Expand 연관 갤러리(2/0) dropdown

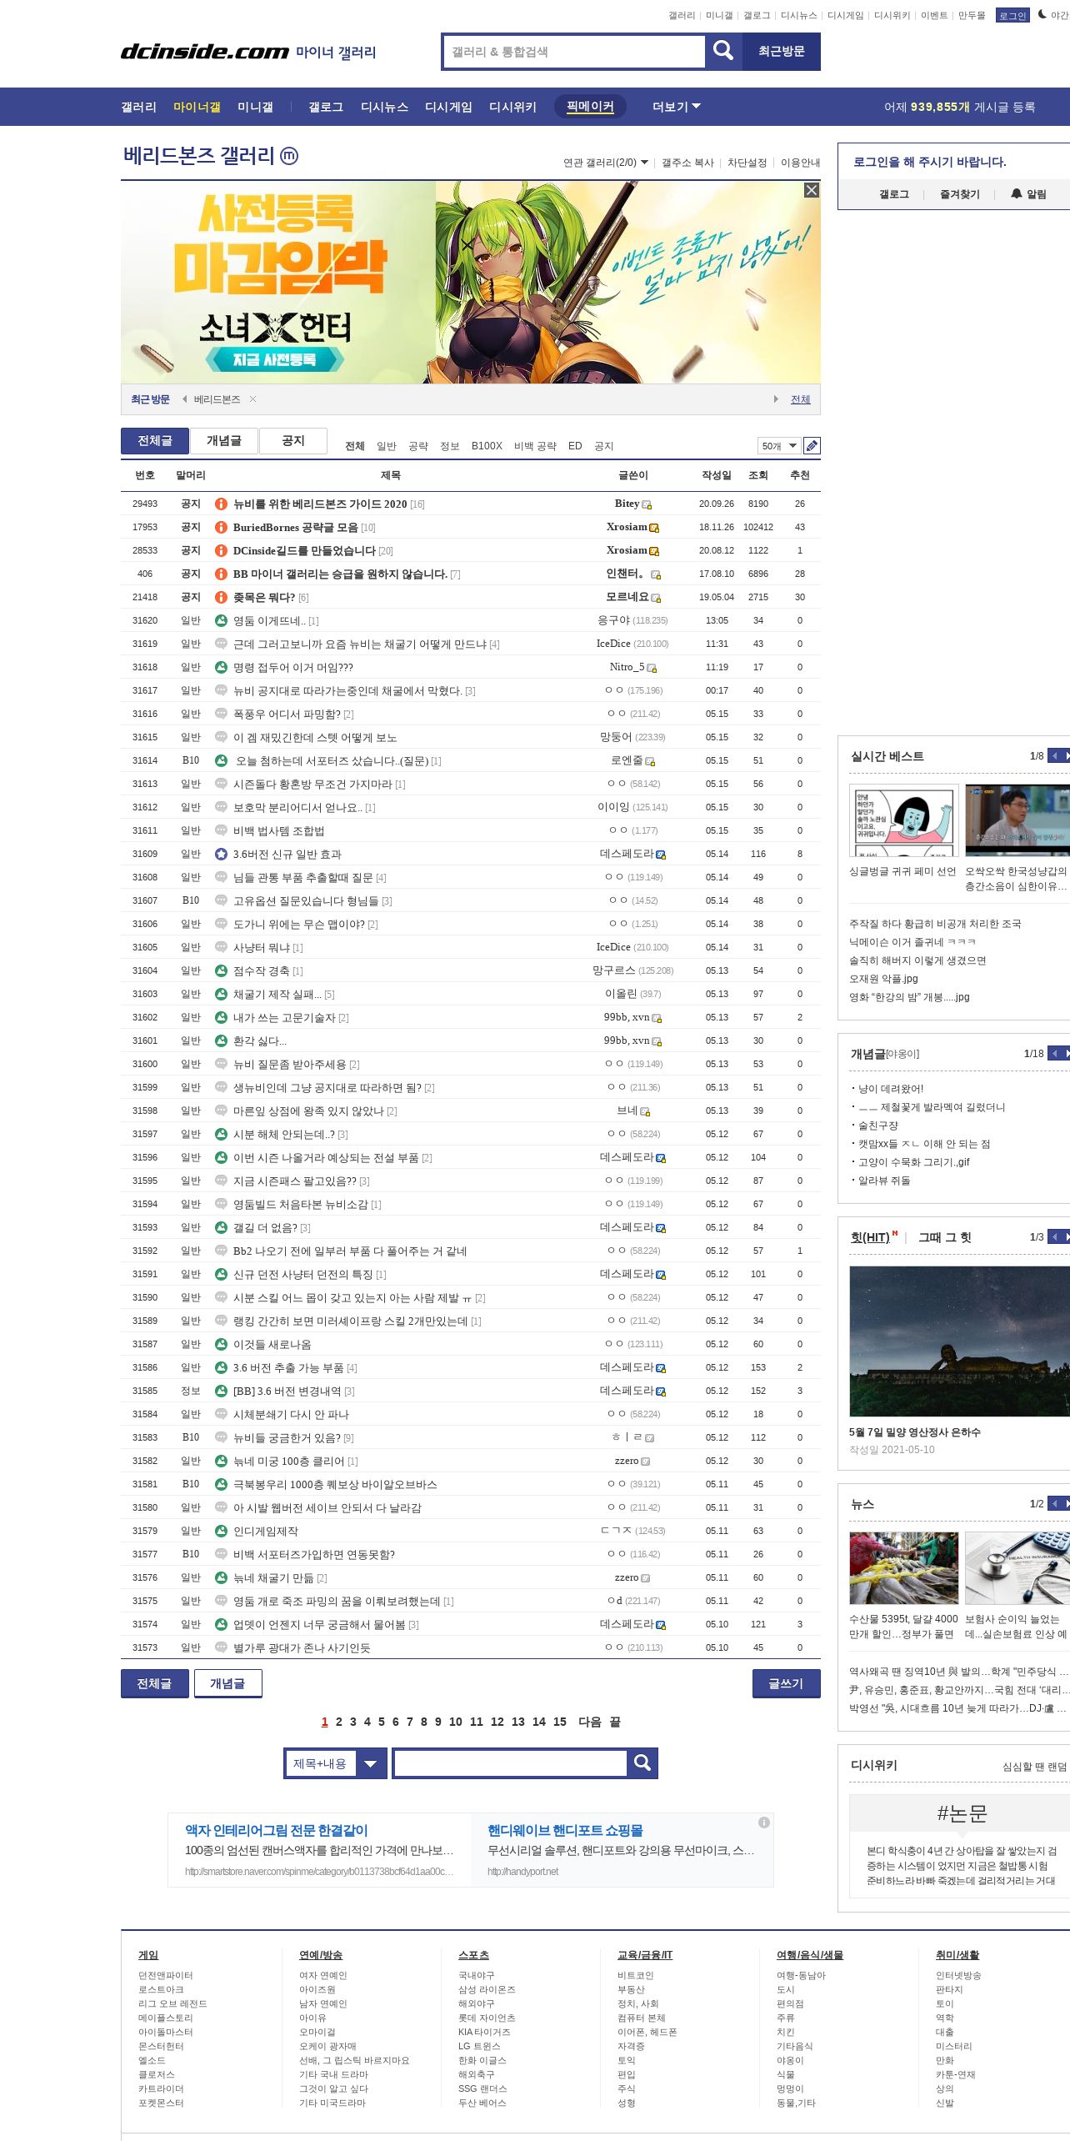pyautogui.click(x=606, y=163)
